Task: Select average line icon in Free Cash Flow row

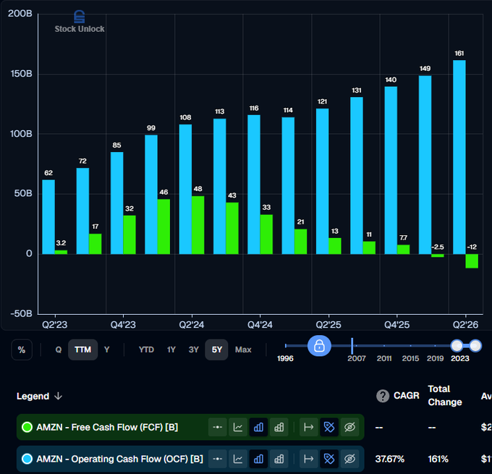Action: click(218, 427)
